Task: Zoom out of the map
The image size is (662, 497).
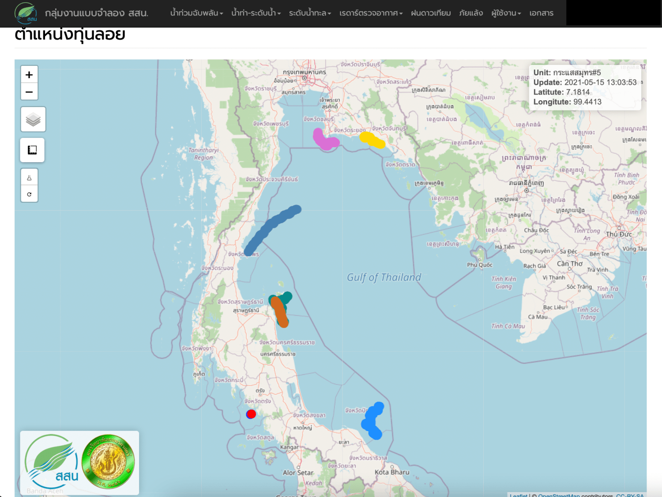Action: [29, 92]
